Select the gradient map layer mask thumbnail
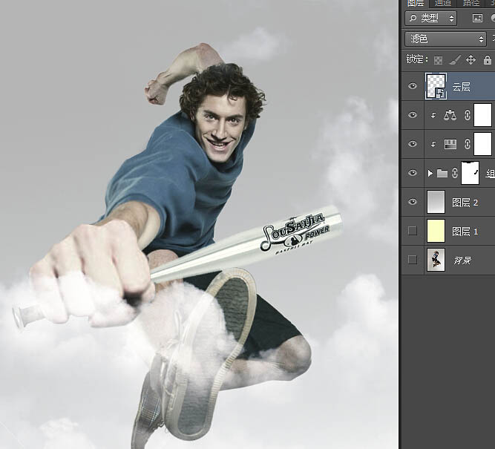This screenshot has width=495, height=449. click(483, 144)
